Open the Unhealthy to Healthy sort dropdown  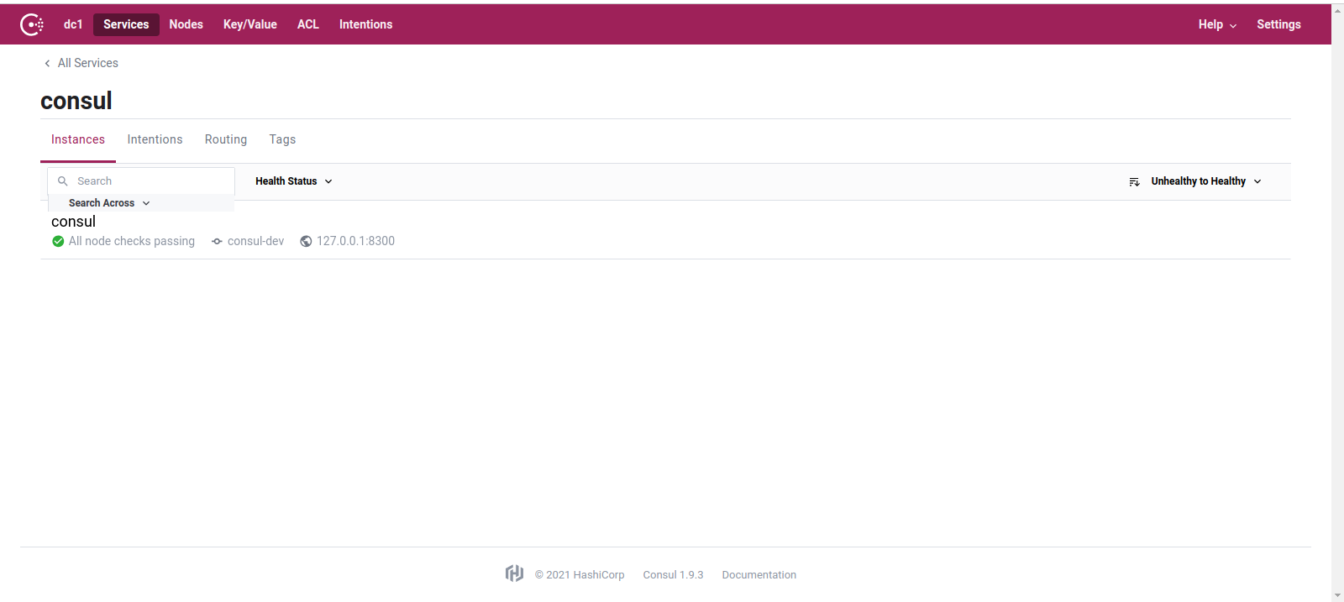tap(1206, 181)
